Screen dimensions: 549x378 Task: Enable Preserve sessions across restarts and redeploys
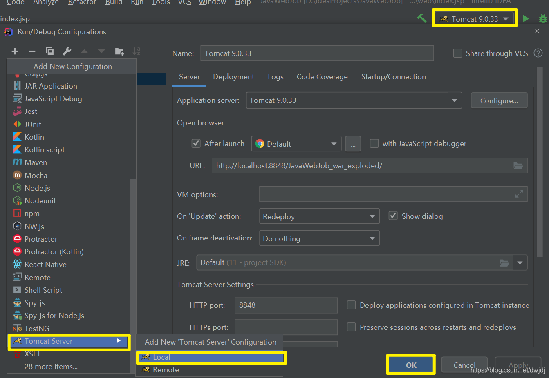[x=351, y=327]
